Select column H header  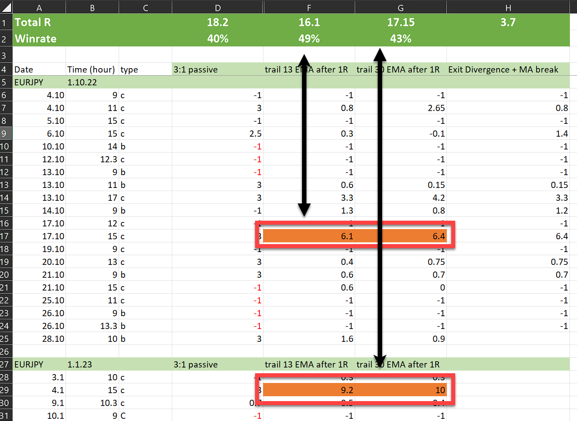[x=507, y=7]
